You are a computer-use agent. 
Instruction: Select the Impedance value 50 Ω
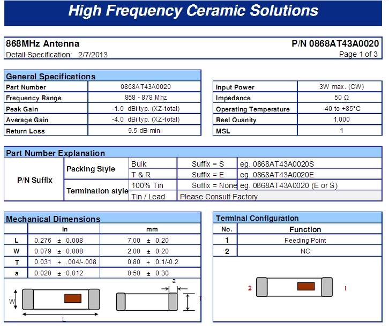[x=342, y=98]
